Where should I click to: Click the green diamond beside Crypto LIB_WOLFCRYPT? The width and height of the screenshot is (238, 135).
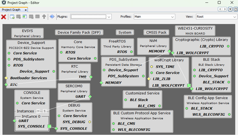172,53
